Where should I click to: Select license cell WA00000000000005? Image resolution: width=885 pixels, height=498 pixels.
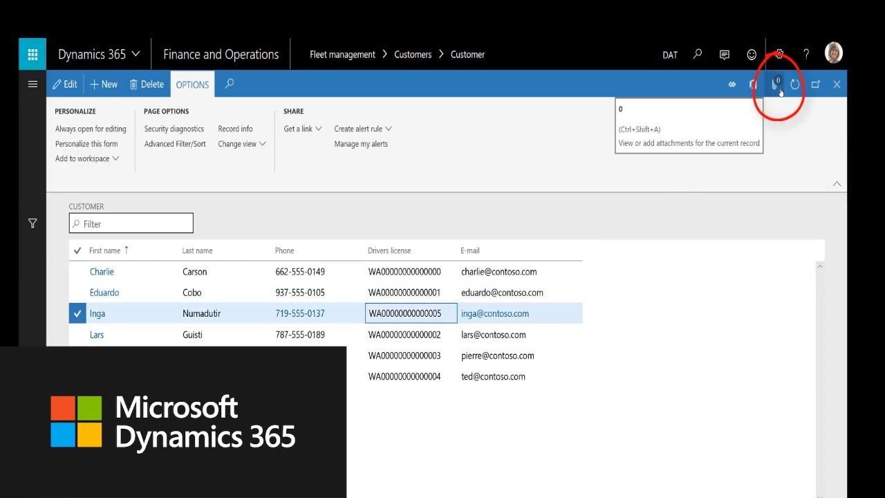click(411, 313)
